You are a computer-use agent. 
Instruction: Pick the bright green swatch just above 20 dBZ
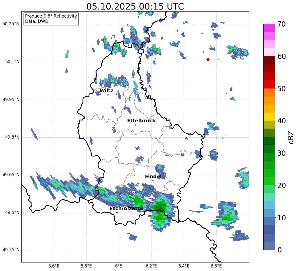tap(269, 181)
